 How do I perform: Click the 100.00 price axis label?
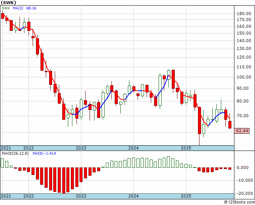coord(244,77)
